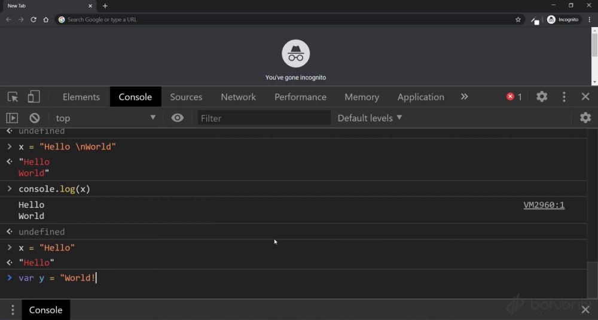Switch to the Console tab
Image resolution: width=598 pixels, height=320 pixels.
click(135, 97)
